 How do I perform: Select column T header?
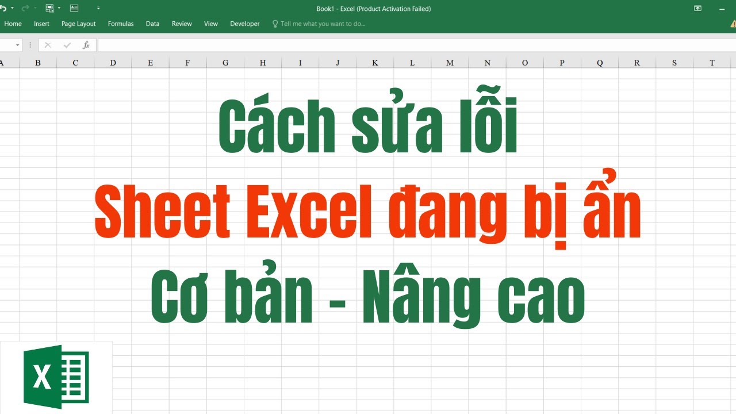coord(712,63)
